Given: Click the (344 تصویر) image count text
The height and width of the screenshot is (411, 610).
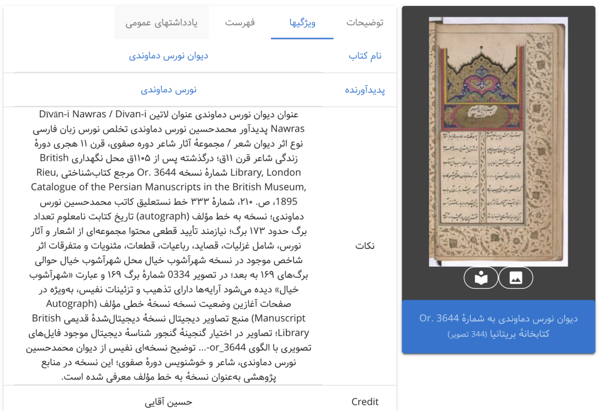Looking at the screenshot, I should [468, 334].
